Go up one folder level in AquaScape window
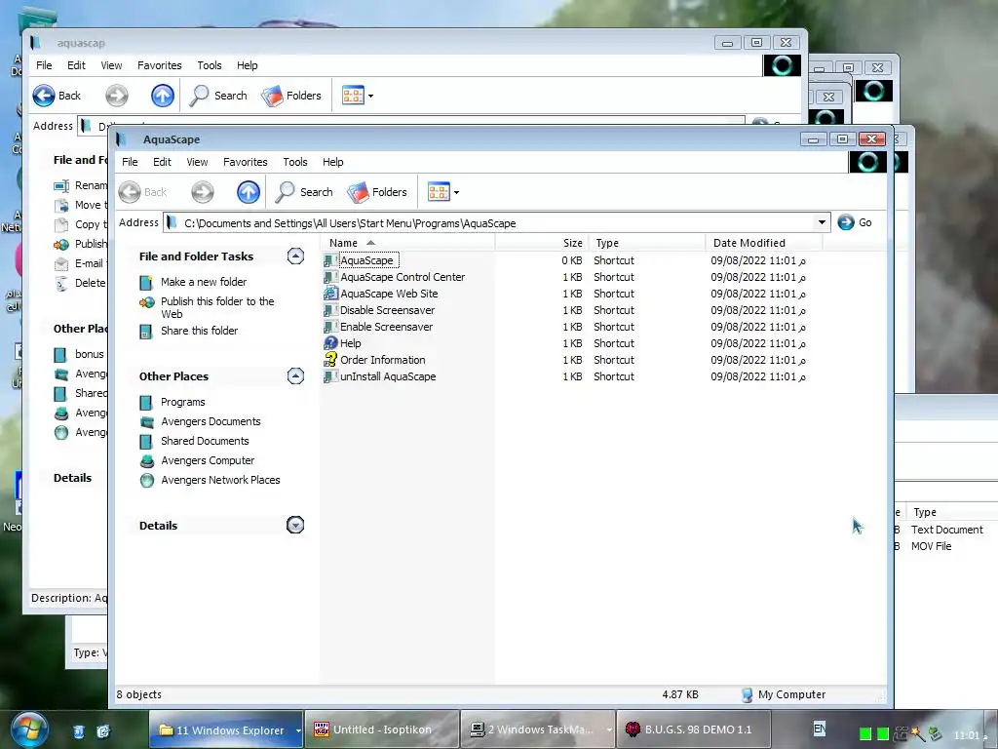The height and width of the screenshot is (749, 998). 249,192
